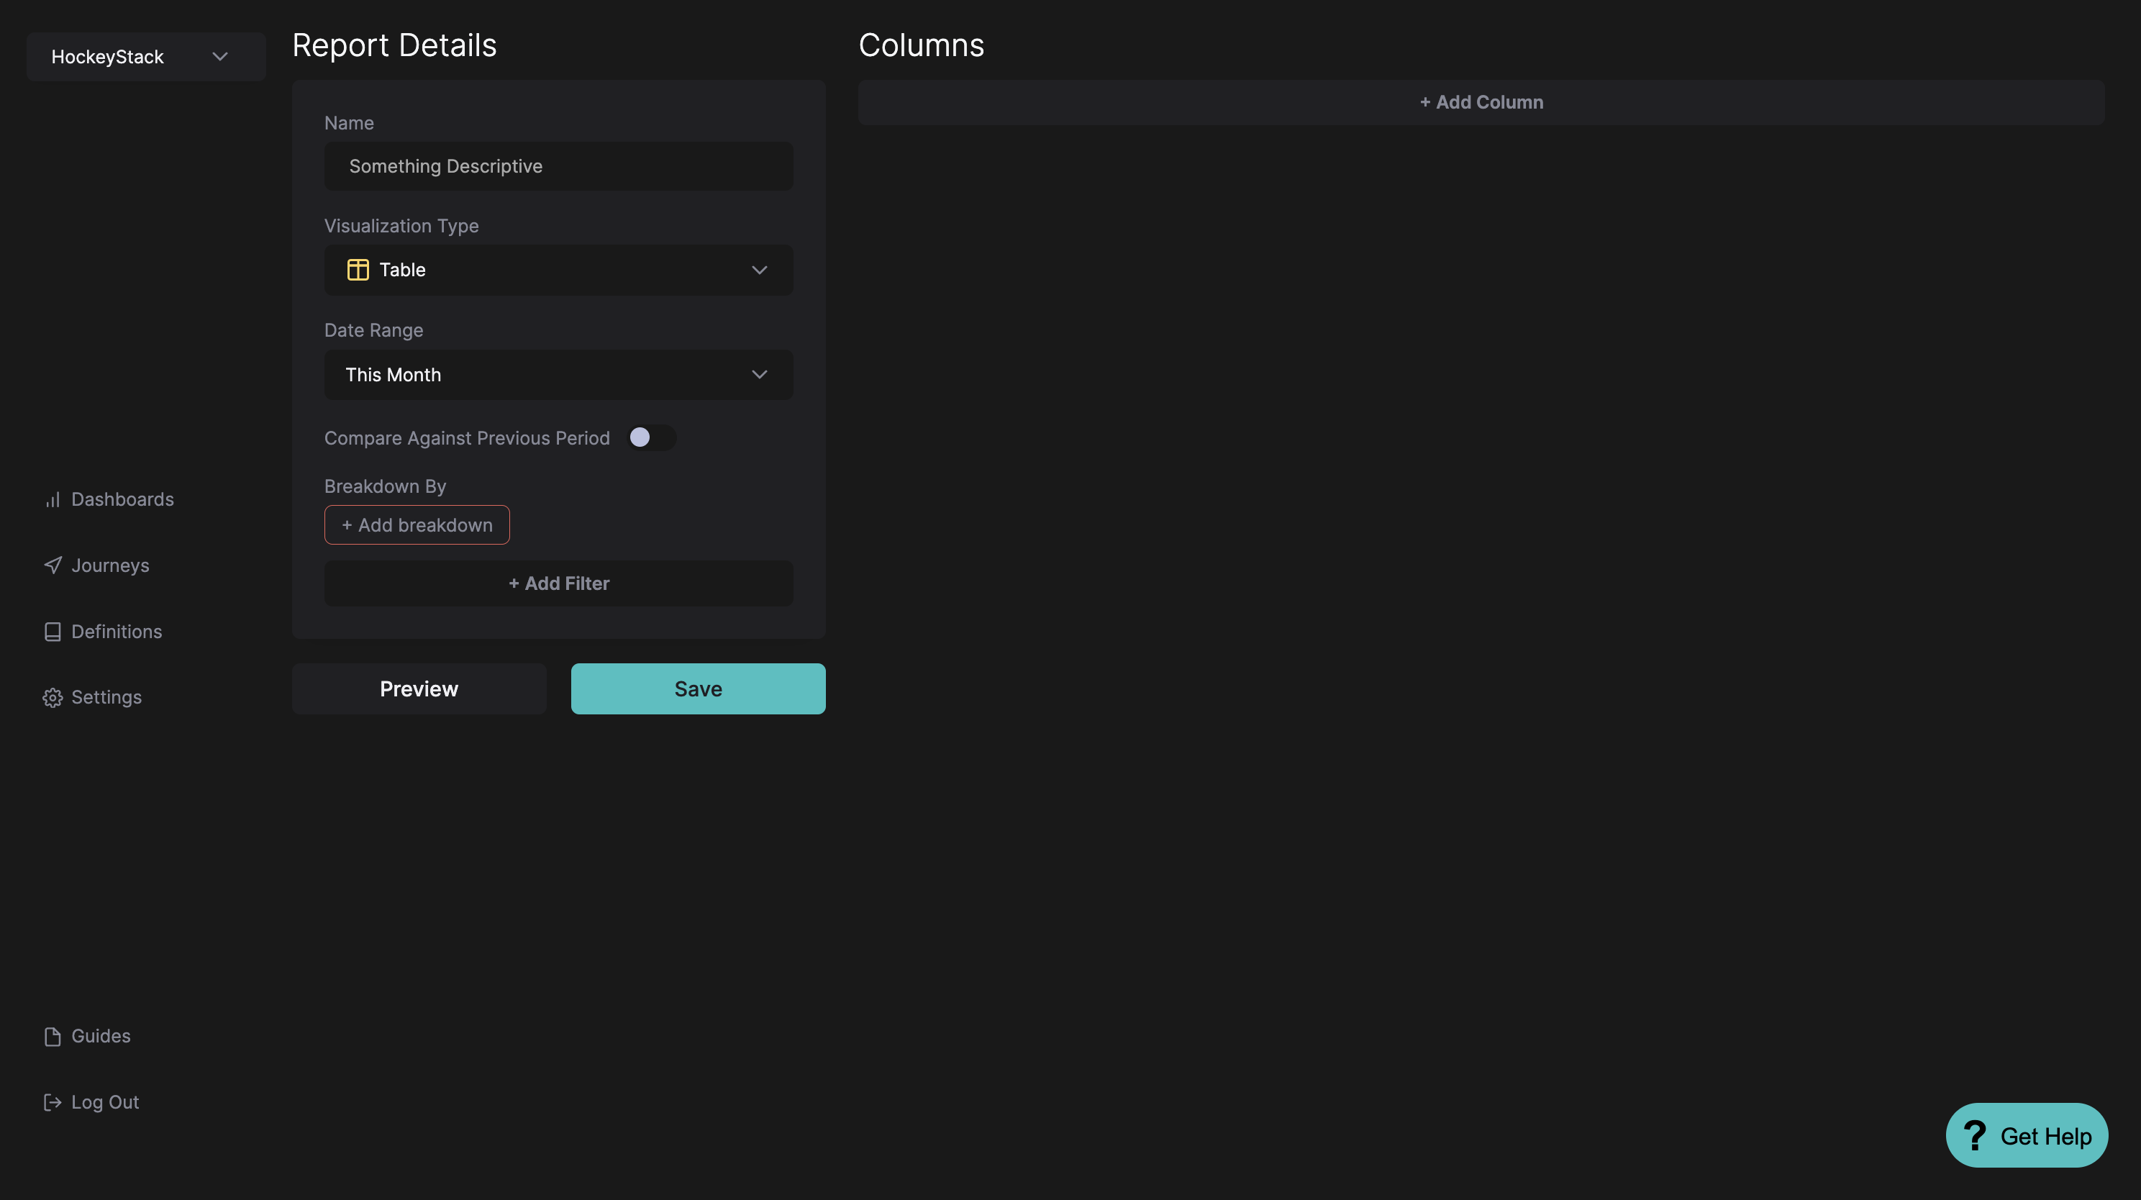This screenshot has width=2141, height=1200.
Task: Click the 'Date Range' label
Action: click(373, 330)
